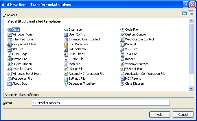Select the Icon File icon
Image resolution: width=197 pixels, height=121 pixels.
click(66, 64)
